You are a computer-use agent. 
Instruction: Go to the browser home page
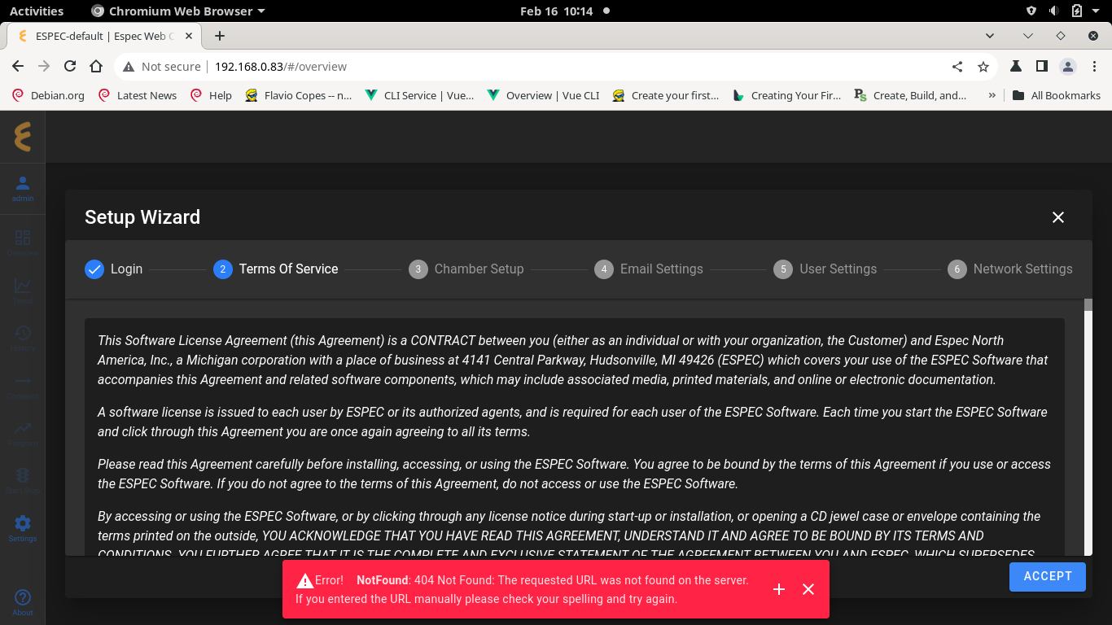click(x=96, y=67)
